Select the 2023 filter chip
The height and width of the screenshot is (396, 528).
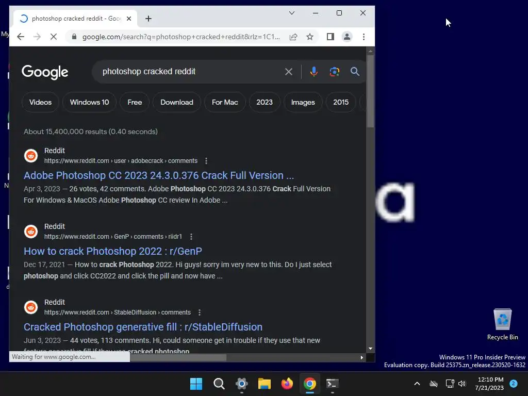tap(265, 102)
